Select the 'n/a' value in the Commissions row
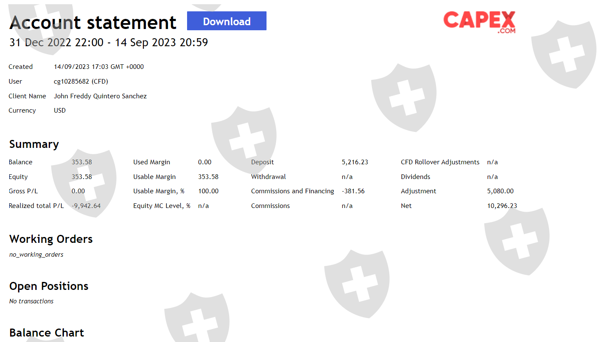The width and height of the screenshot is (615, 342). (x=347, y=206)
